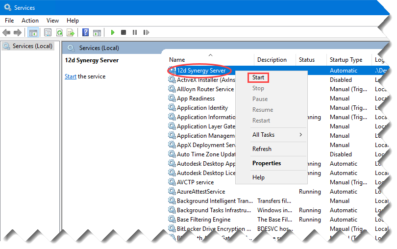Sort by the Name column header
The width and height of the screenshot is (397, 249).
click(177, 60)
